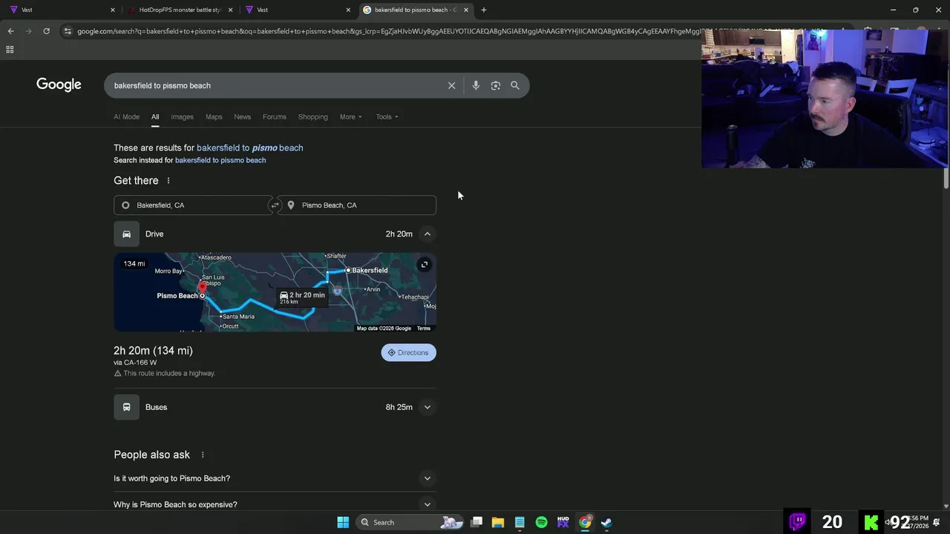Expand the map to fullscreen

pyautogui.click(x=424, y=265)
